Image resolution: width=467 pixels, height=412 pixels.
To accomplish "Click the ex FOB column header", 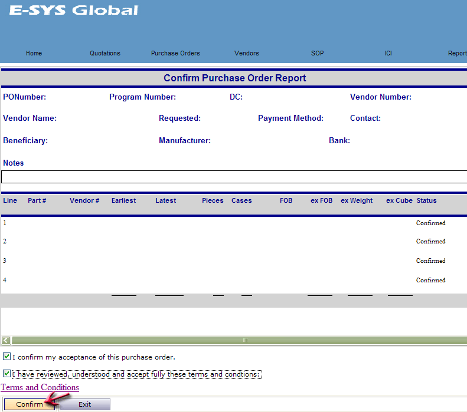I will [321, 200].
